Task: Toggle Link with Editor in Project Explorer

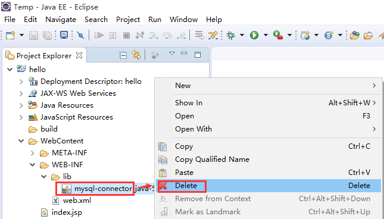Action: point(136,55)
